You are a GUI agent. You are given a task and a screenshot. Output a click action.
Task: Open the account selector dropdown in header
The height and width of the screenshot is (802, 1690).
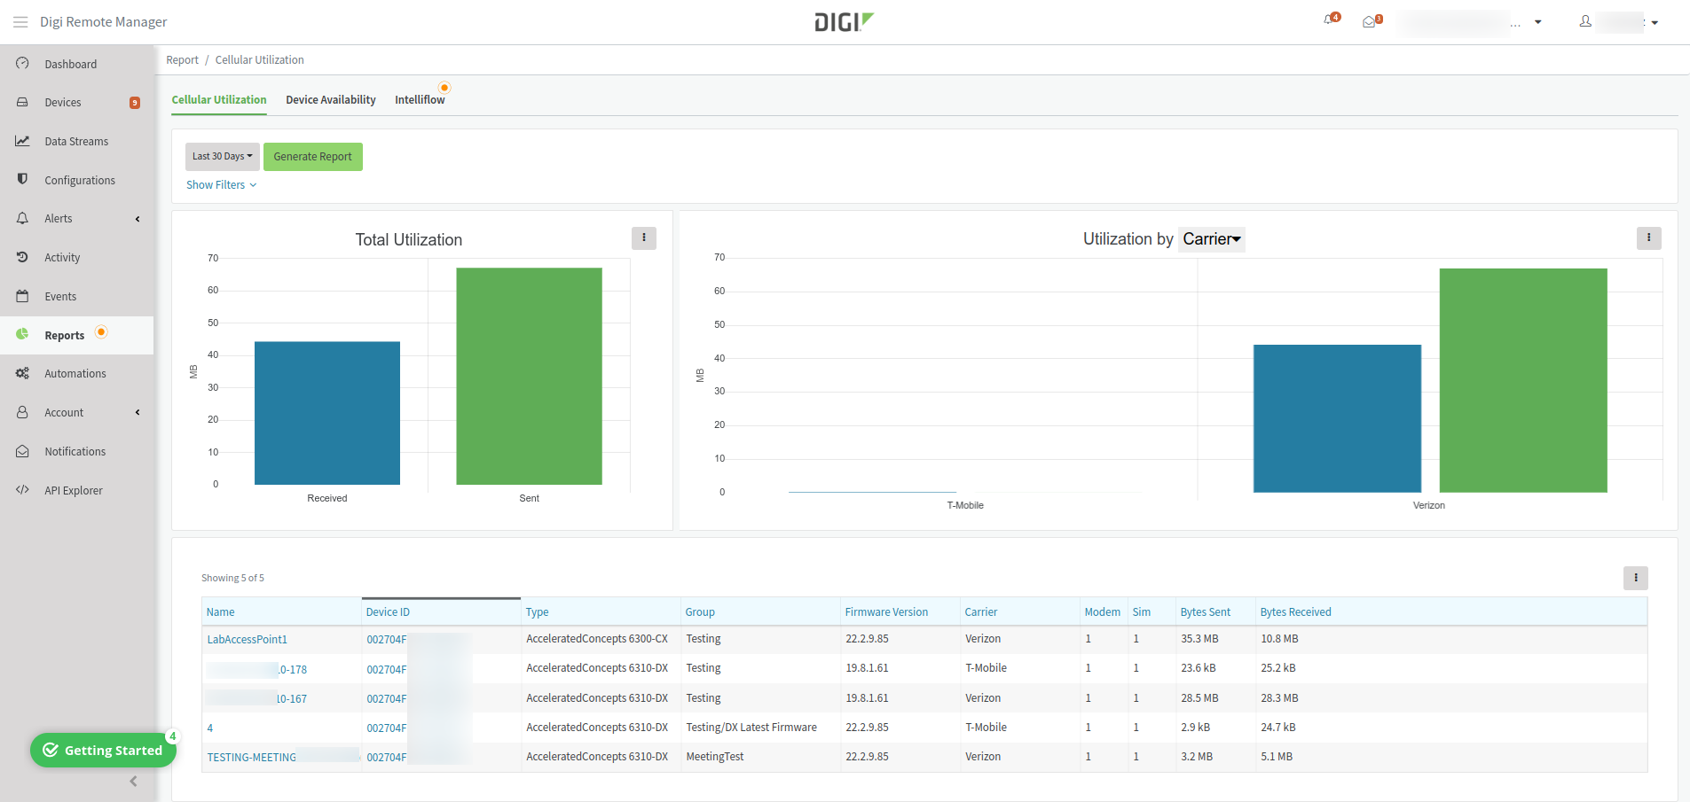pyautogui.click(x=1538, y=22)
